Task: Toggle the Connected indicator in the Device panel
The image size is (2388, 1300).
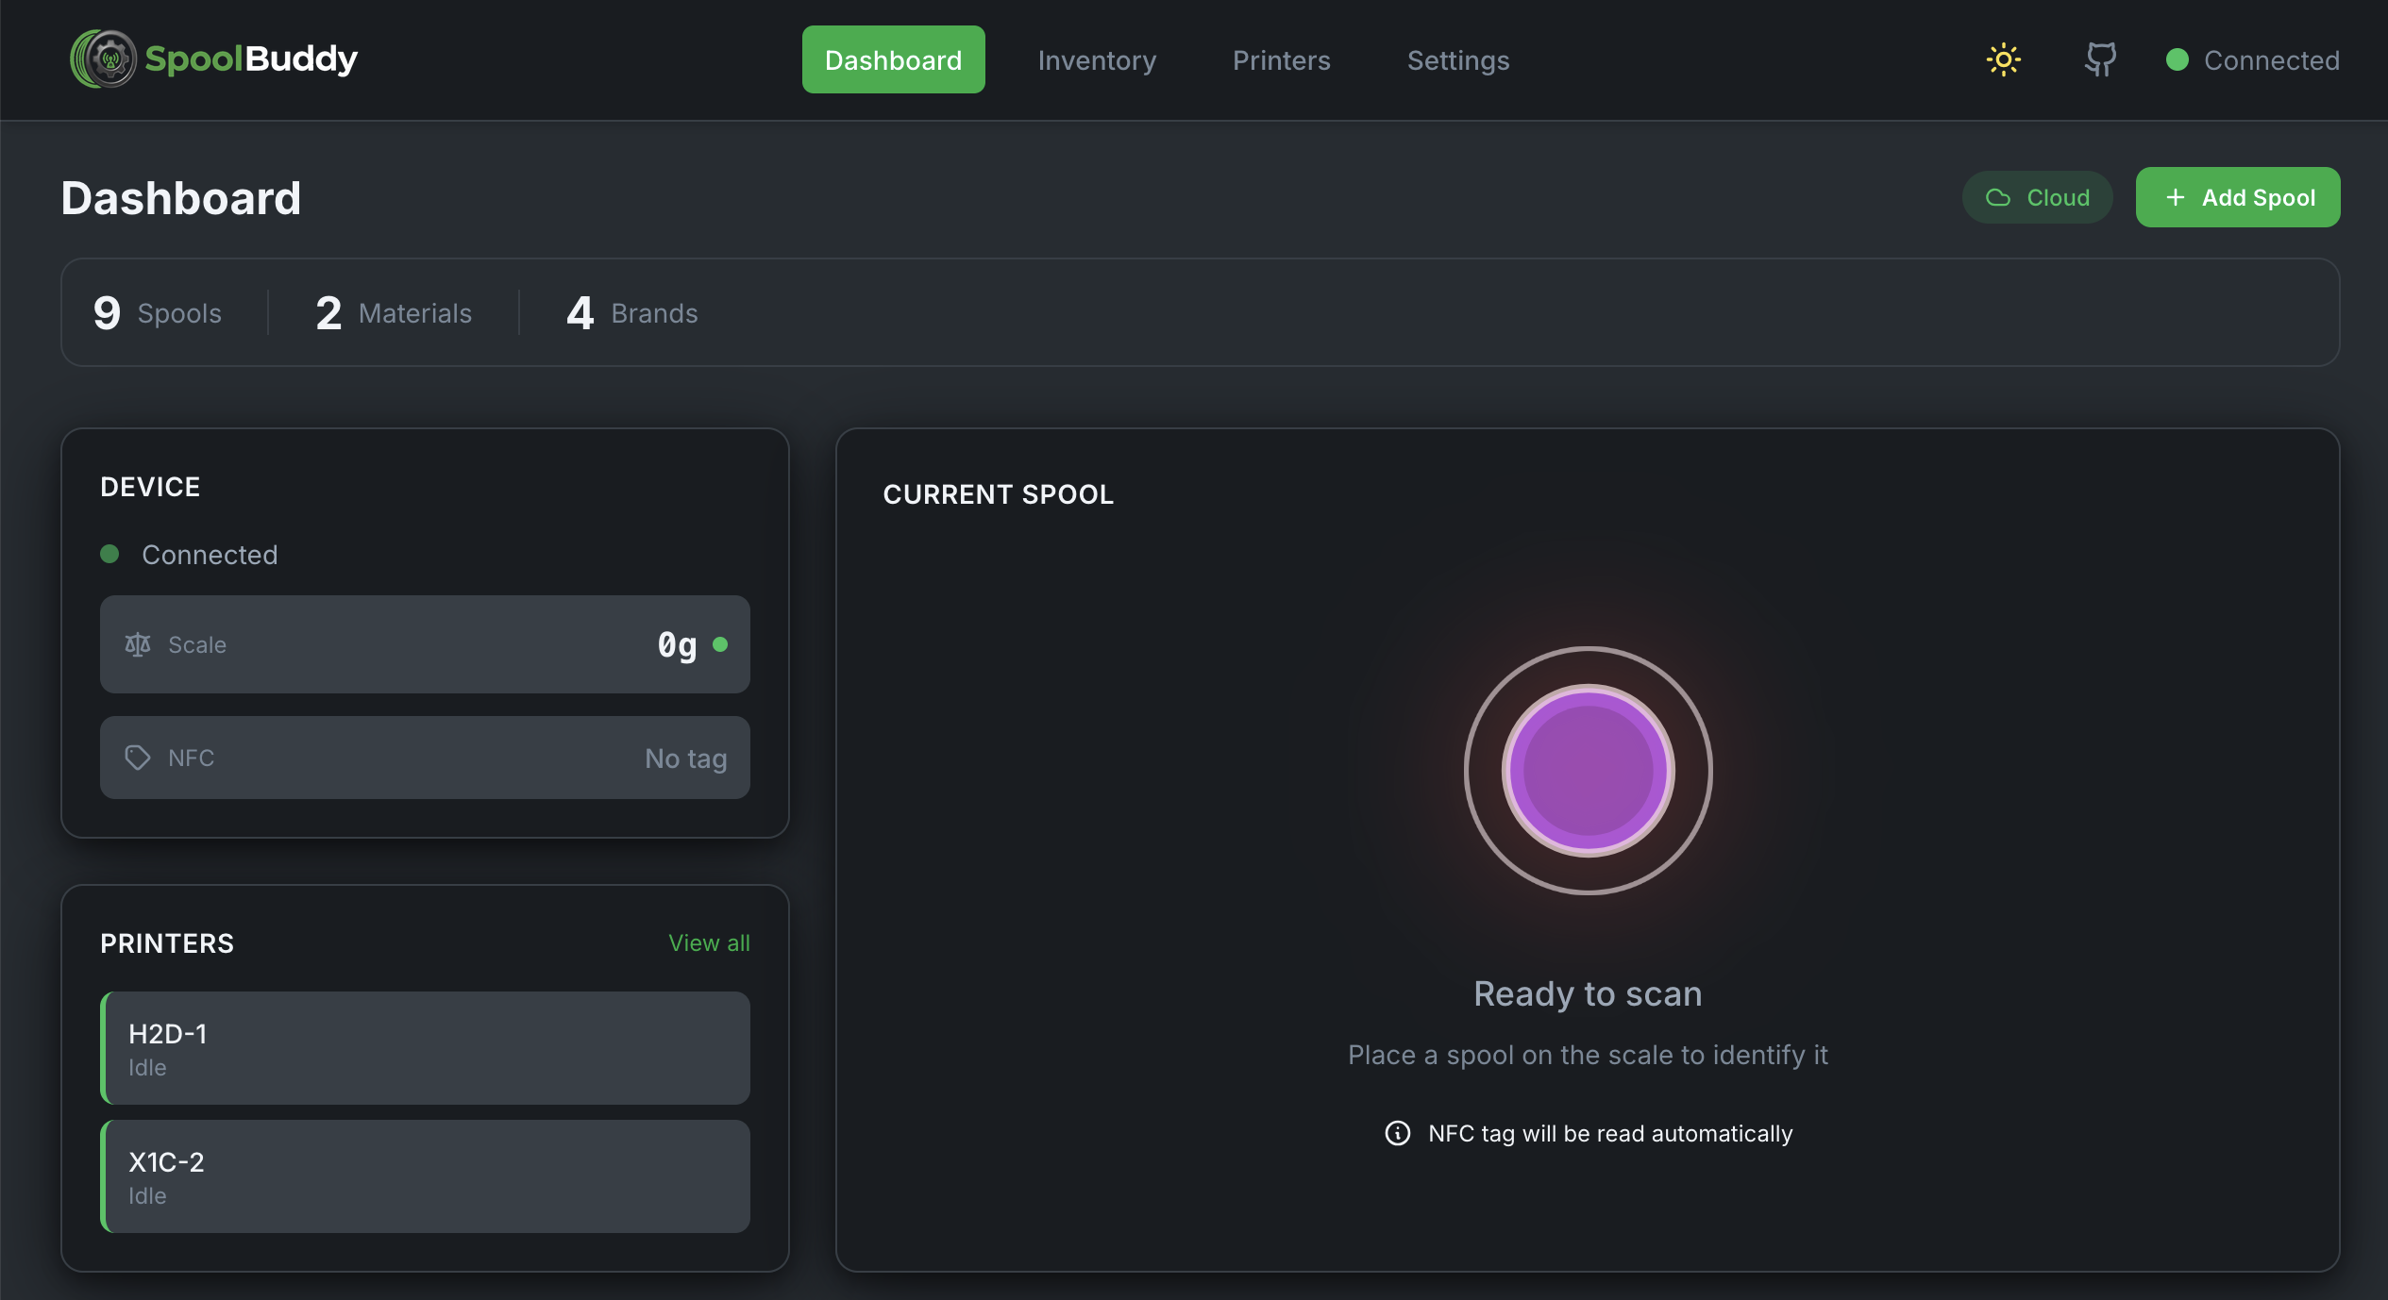Action: tap(109, 554)
